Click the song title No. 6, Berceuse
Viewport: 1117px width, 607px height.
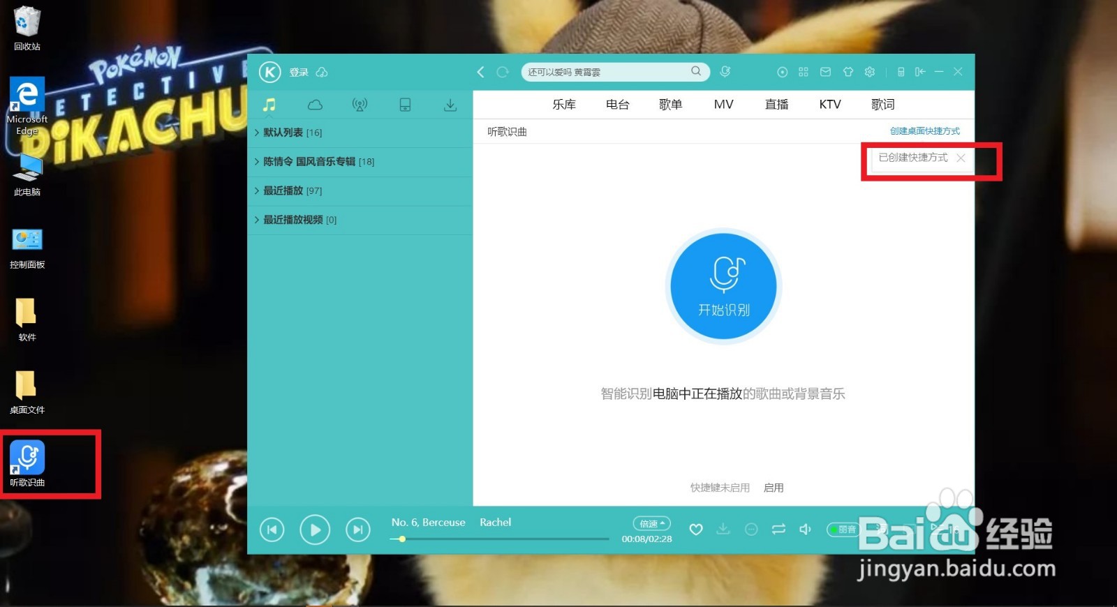pyautogui.click(x=428, y=523)
